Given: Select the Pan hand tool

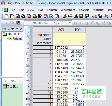Looking at the screenshot, I should tap(28, 104).
